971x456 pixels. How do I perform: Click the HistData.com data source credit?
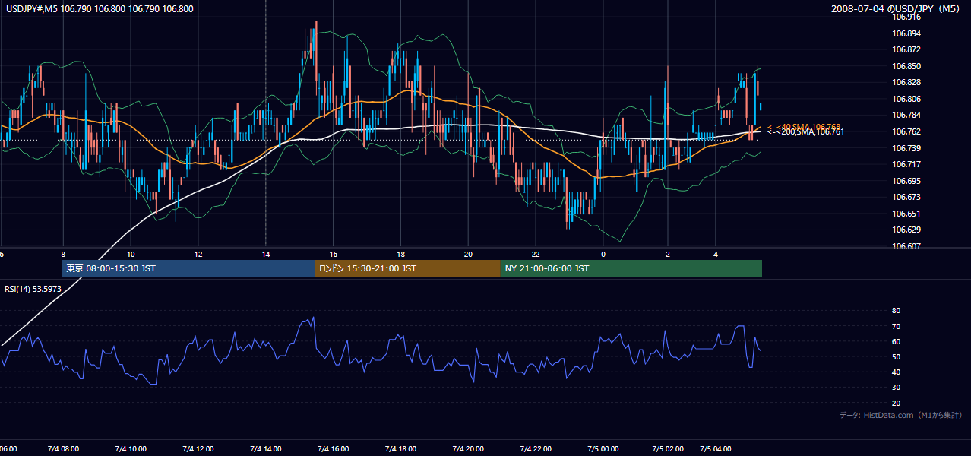point(901,416)
